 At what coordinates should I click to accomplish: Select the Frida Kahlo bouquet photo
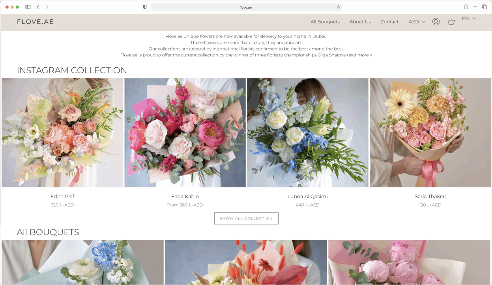click(185, 132)
